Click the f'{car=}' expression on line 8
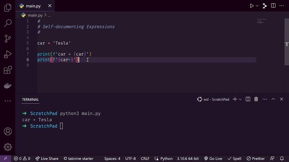 click(64, 60)
